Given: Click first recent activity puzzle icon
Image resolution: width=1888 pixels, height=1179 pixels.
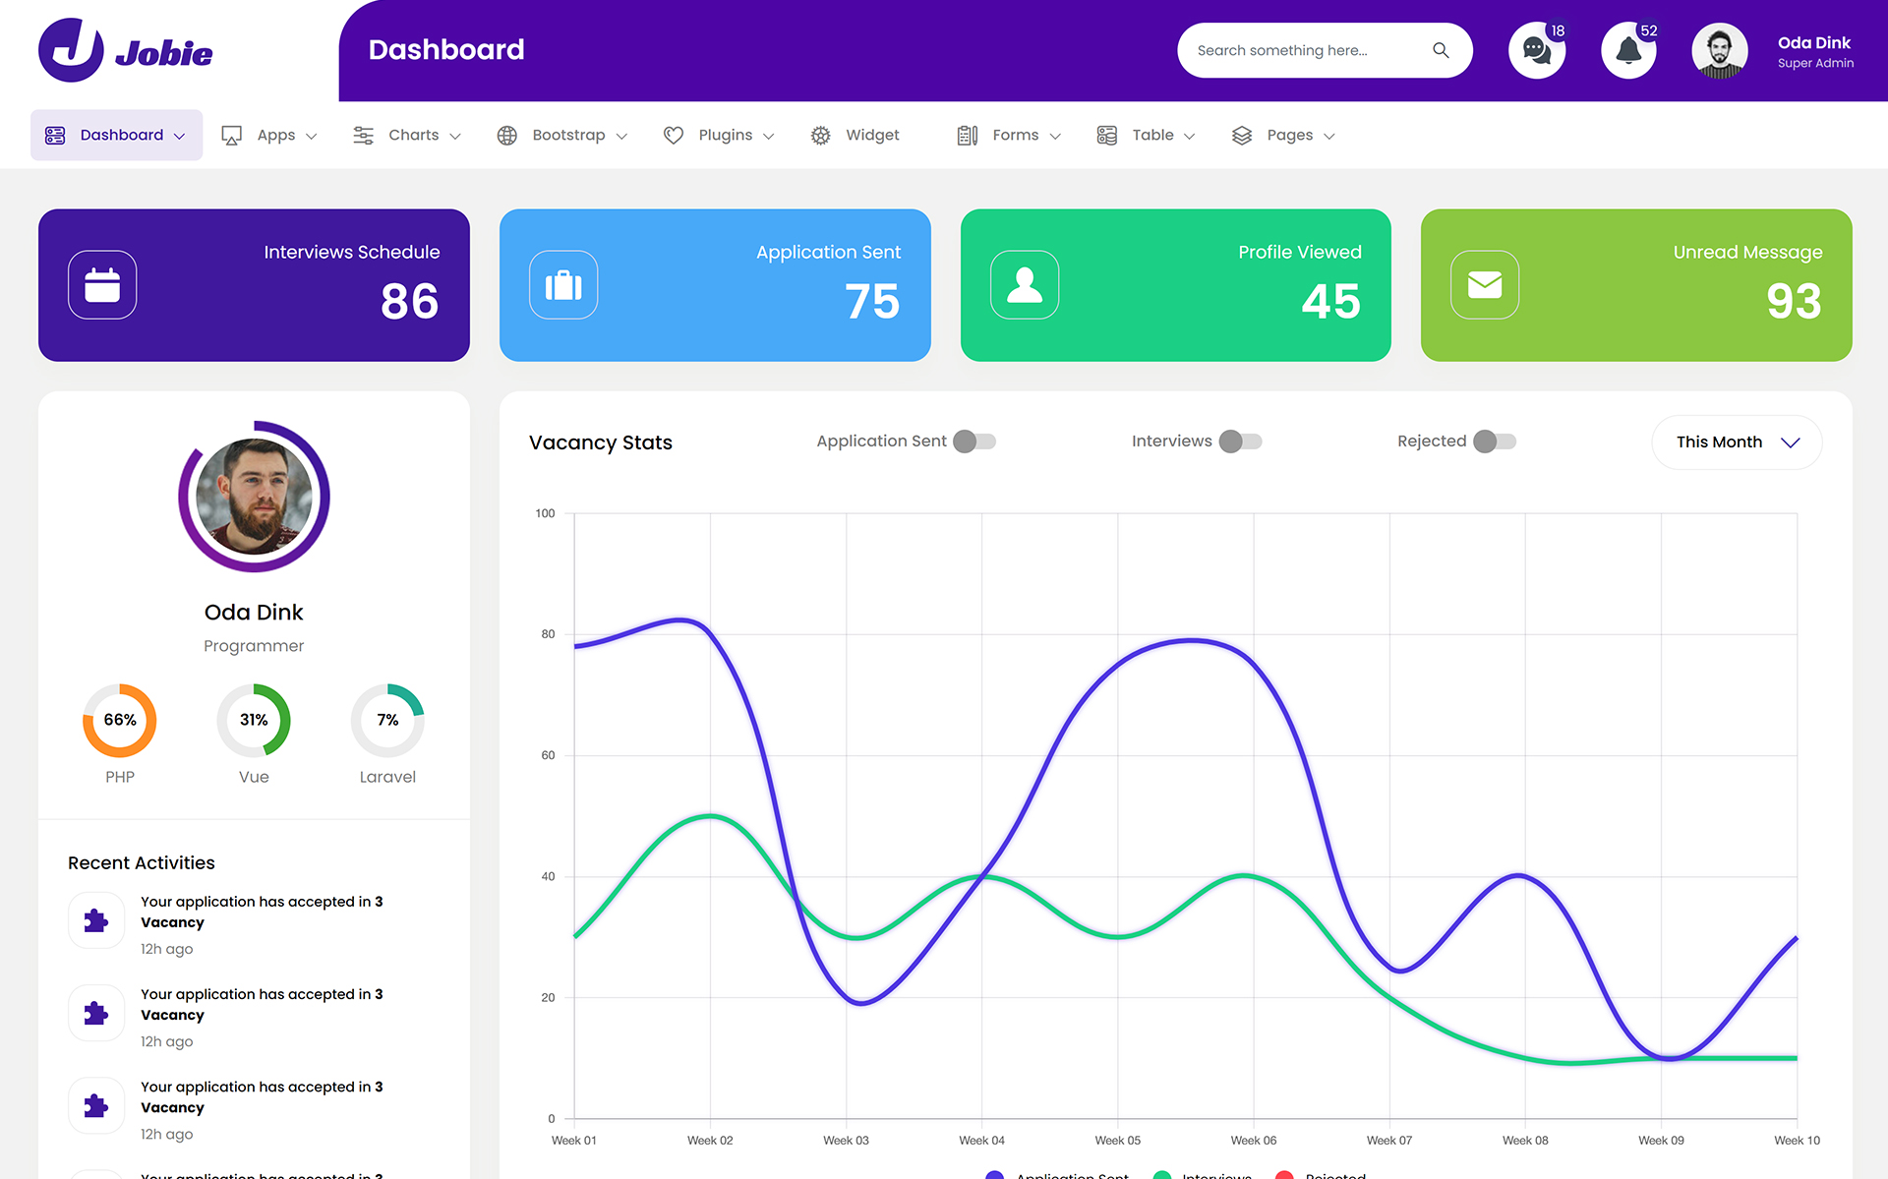Looking at the screenshot, I should click(96, 920).
